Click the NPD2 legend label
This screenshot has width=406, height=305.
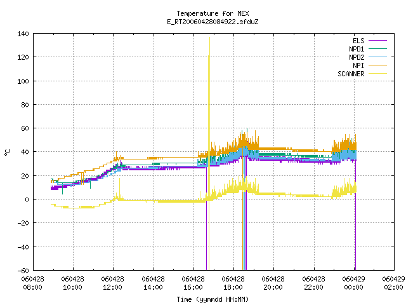tap(357, 57)
